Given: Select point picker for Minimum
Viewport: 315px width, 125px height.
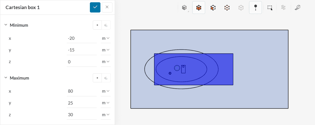Looking at the screenshot, I should [97, 25].
